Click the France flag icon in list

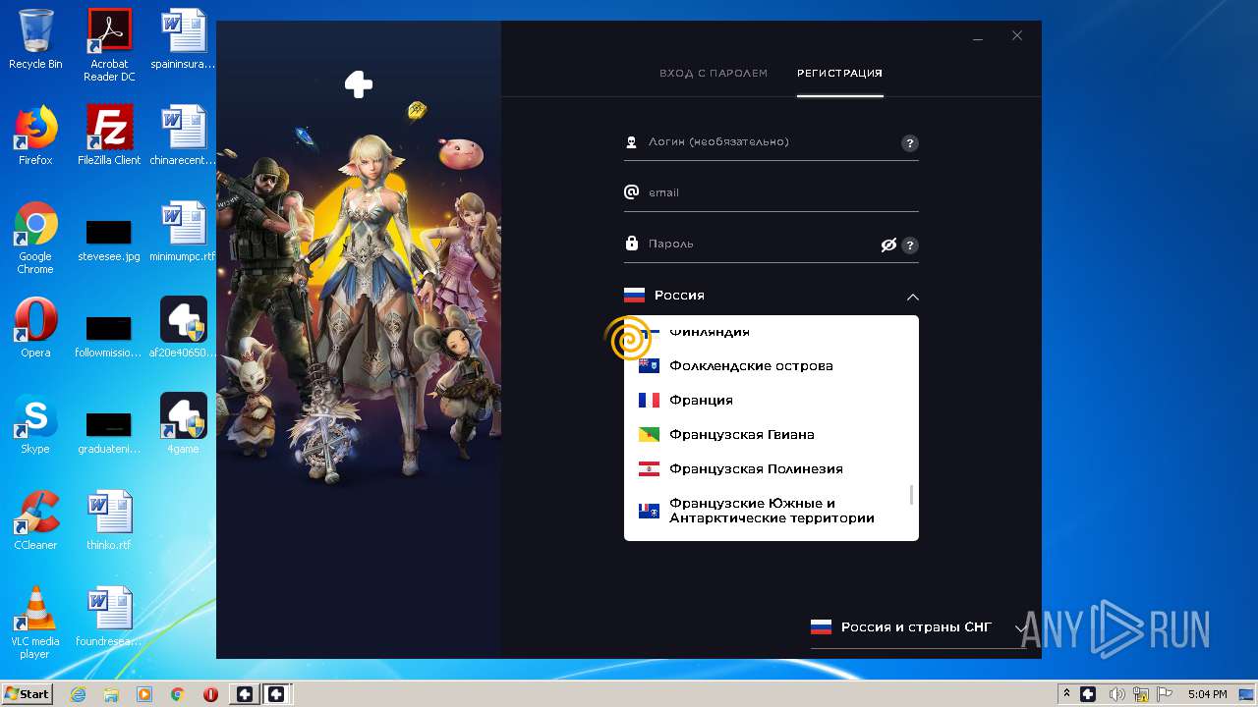pyautogui.click(x=649, y=401)
